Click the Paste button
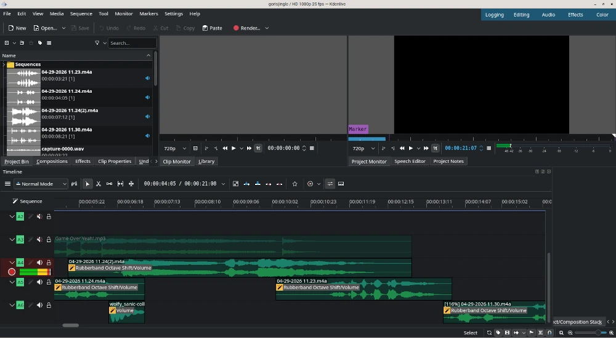 tap(213, 28)
